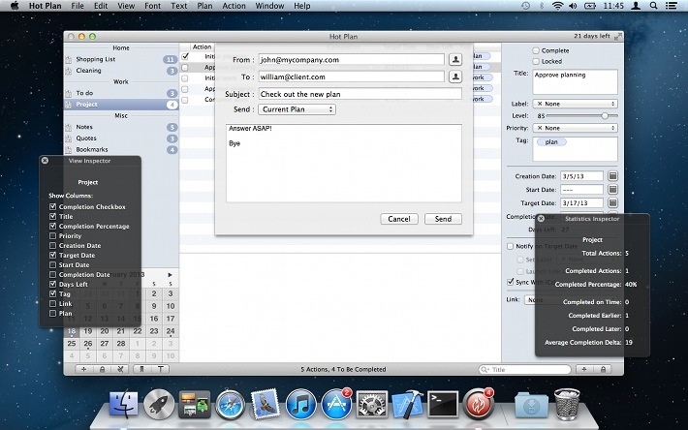Click the contact picker icon beside To field

coord(455,77)
